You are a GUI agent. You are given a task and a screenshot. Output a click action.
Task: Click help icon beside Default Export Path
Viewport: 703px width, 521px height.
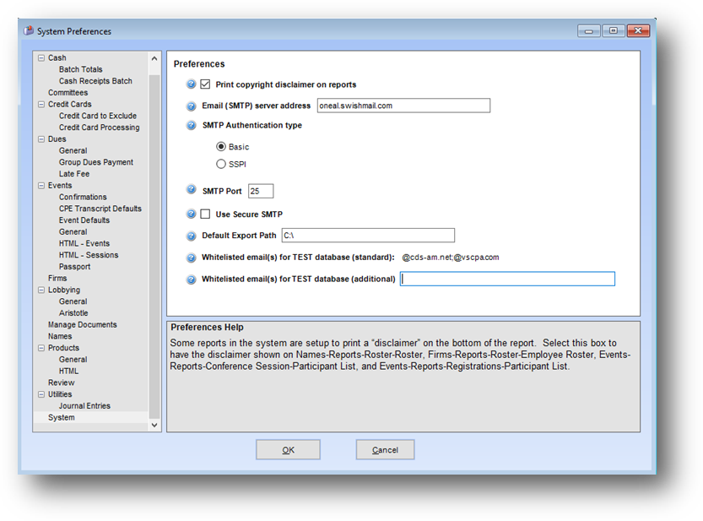pyautogui.click(x=191, y=236)
